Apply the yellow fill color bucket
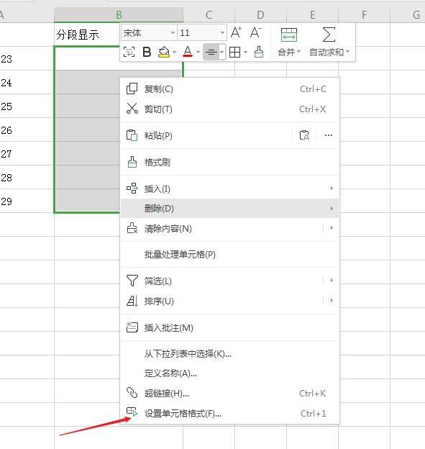 tap(164, 52)
